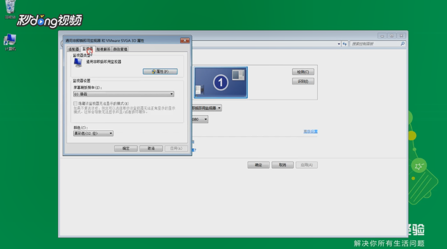Screen dimensions: 447x249
Task: Toggle the hide unsupported modes checkbox
Action: 76,104
